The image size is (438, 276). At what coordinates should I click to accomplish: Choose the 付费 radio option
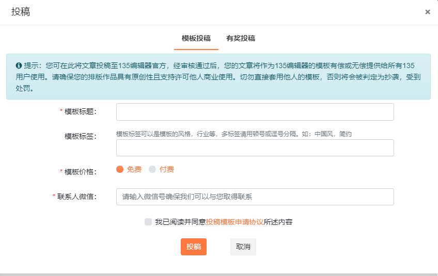click(x=152, y=169)
